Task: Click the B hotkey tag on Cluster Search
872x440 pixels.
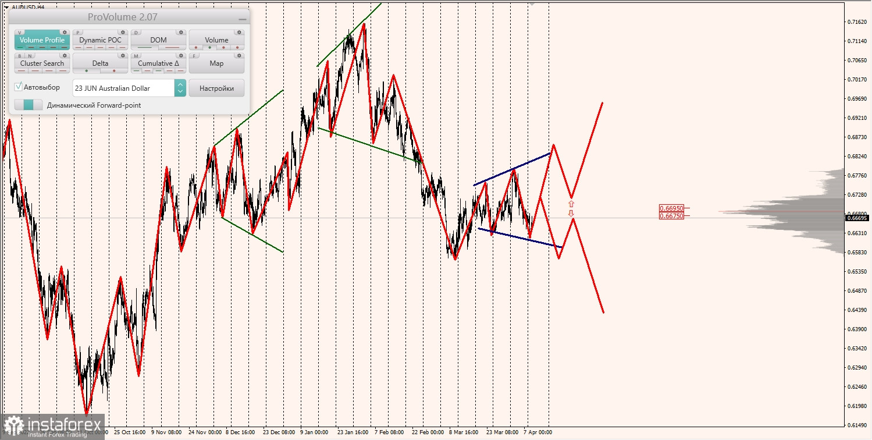Action: coord(20,56)
